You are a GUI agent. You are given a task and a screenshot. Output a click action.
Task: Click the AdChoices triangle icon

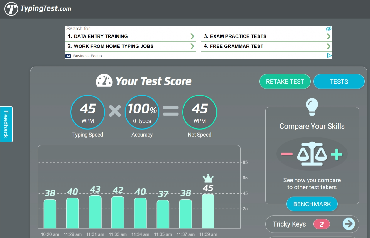pyautogui.click(x=329, y=55)
